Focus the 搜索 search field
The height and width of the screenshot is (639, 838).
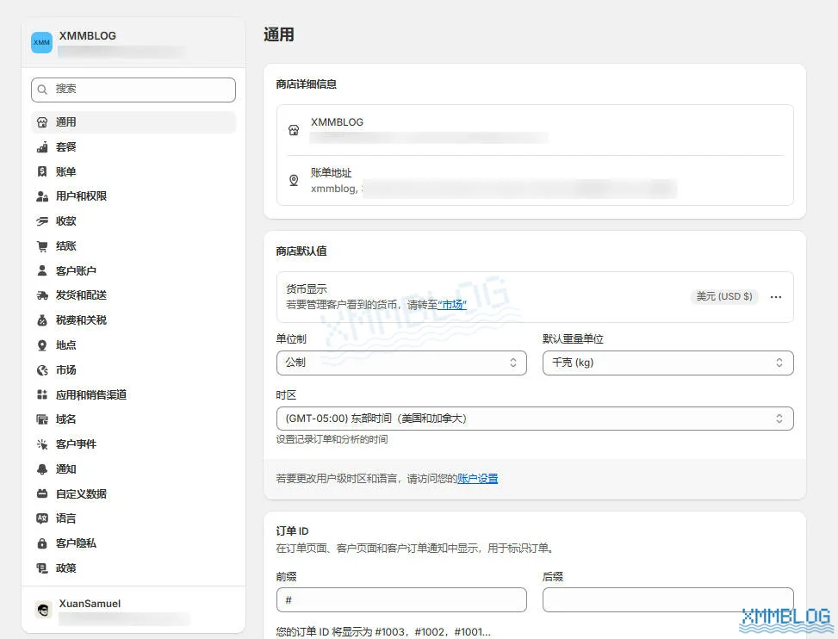133,90
